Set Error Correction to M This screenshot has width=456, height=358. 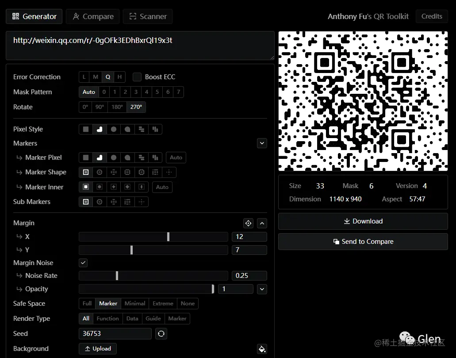(x=96, y=77)
